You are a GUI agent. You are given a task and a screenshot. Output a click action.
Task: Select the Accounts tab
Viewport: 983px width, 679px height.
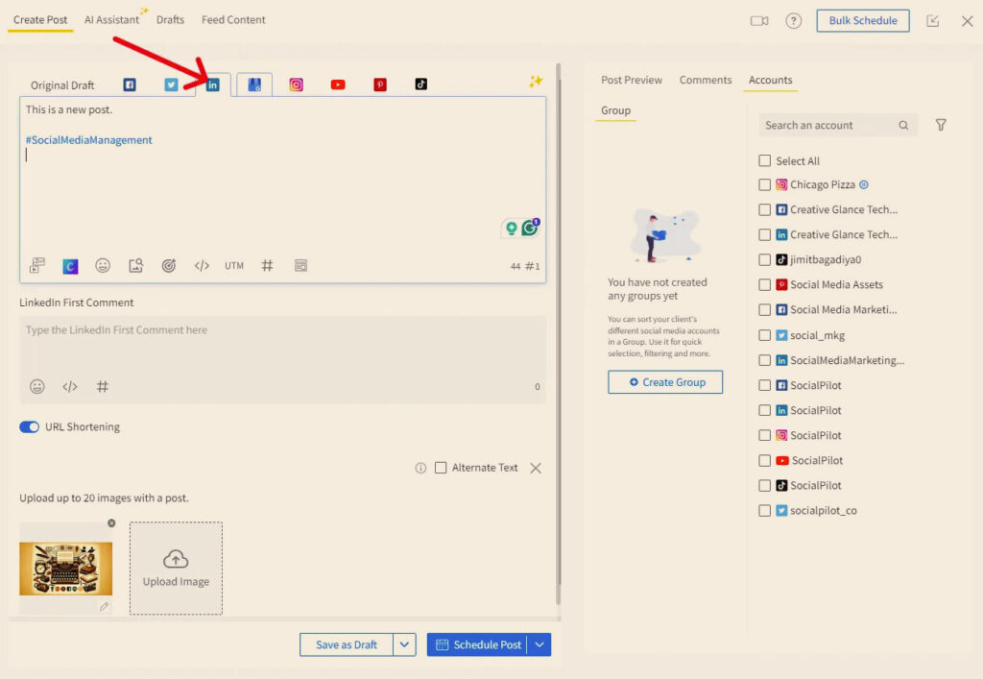click(770, 81)
